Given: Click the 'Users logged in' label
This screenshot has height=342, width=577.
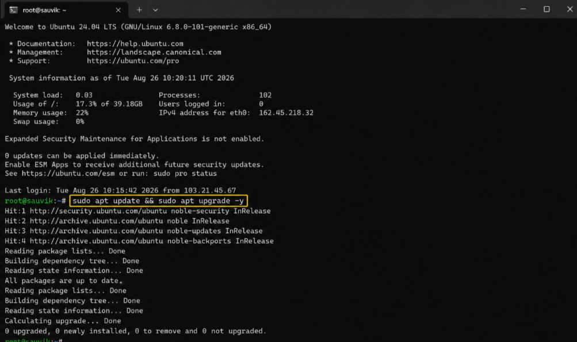Looking at the screenshot, I should [192, 104].
